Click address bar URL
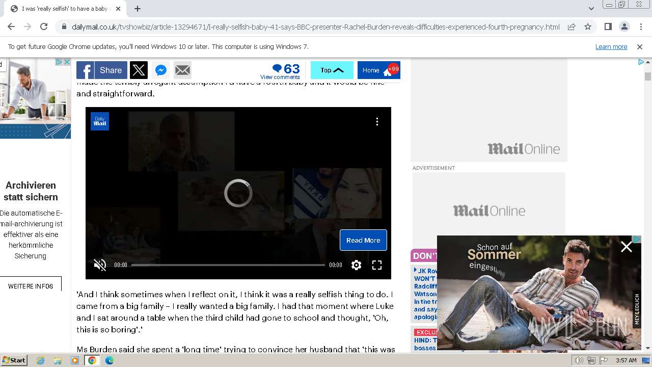The width and height of the screenshot is (652, 367). pos(316,27)
